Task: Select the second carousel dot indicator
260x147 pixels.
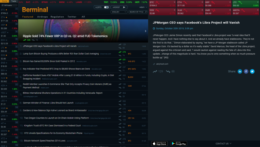Action: pyautogui.click(x=83, y=22)
